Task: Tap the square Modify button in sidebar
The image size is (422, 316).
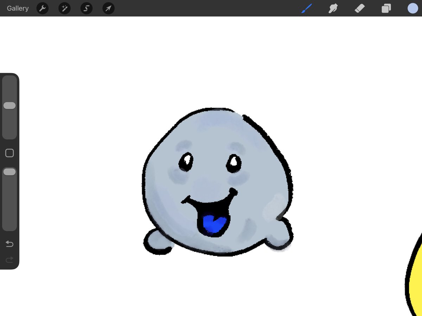Action: [9, 153]
